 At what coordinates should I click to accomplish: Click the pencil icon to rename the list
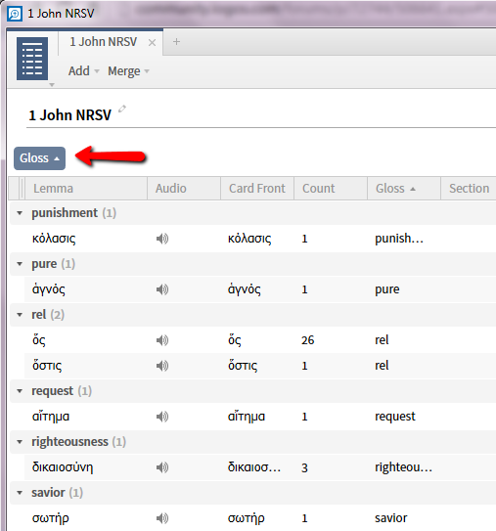122,109
